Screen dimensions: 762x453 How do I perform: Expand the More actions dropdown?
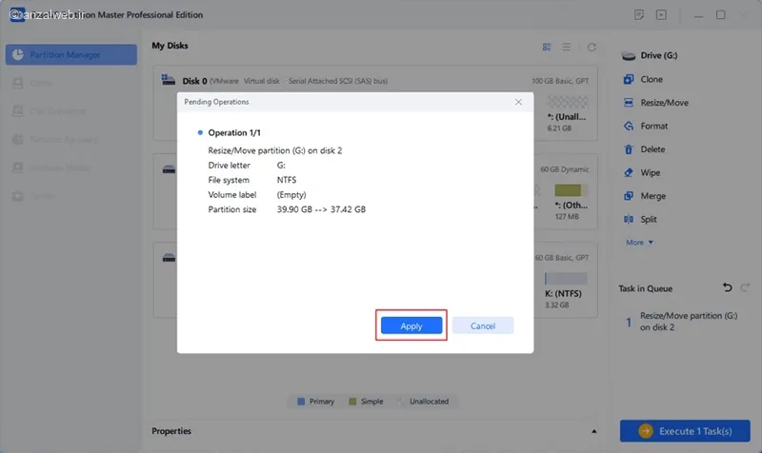[639, 243]
